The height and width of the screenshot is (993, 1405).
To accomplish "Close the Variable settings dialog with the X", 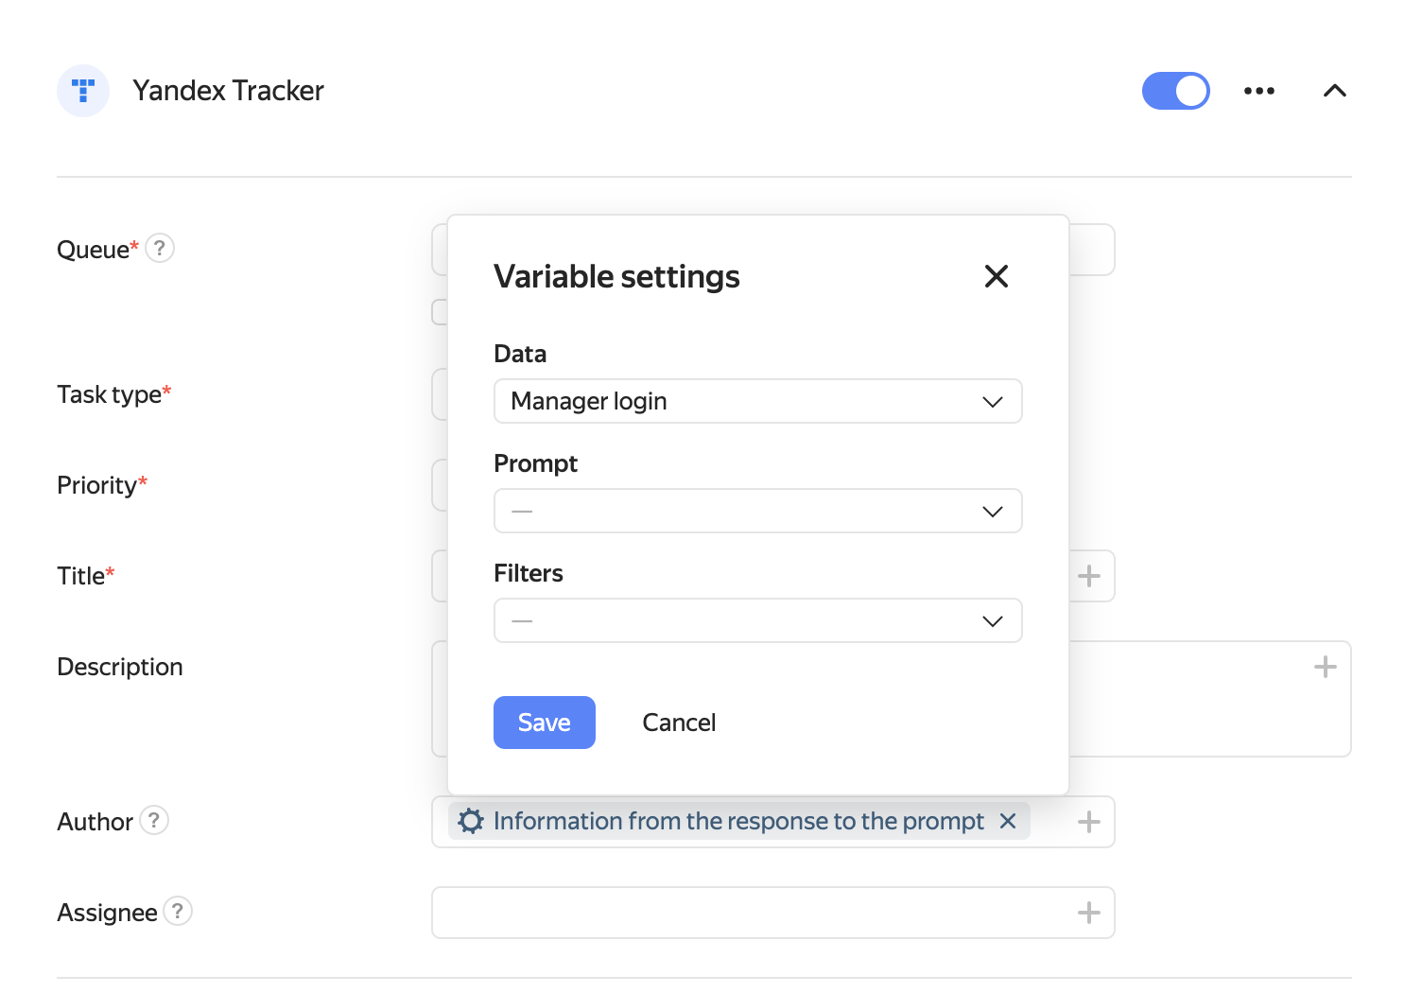I will [x=996, y=276].
